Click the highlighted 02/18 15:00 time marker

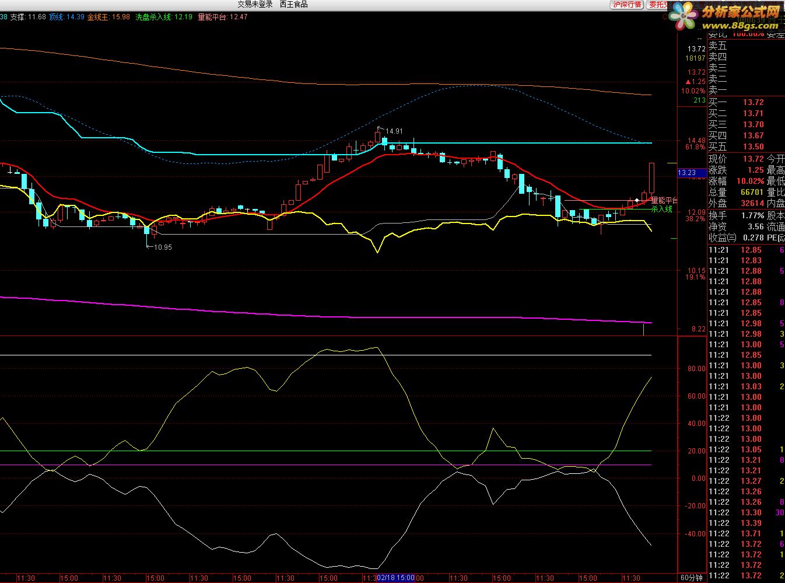395,578
